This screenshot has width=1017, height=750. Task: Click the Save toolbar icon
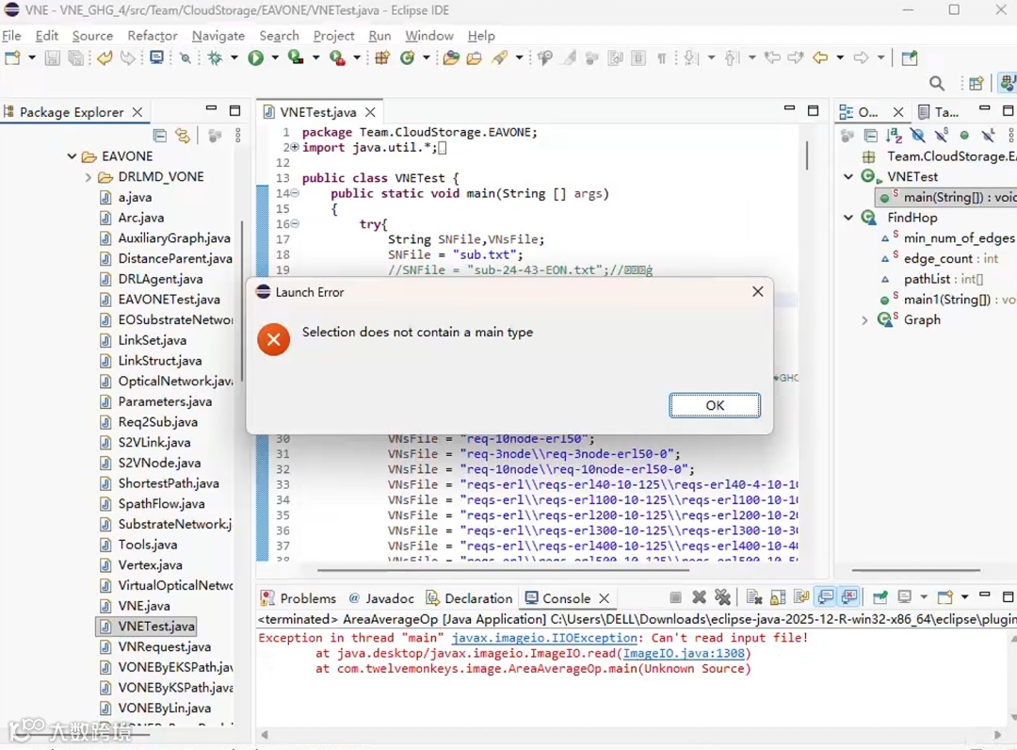click(52, 57)
